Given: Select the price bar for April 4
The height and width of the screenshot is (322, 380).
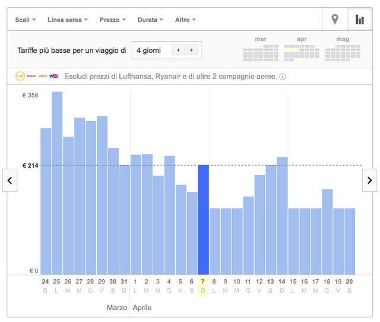Looking at the screenshot, I should (x=170, y=215).
